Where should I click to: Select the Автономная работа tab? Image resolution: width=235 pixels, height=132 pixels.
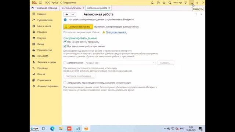click(97, 8)
